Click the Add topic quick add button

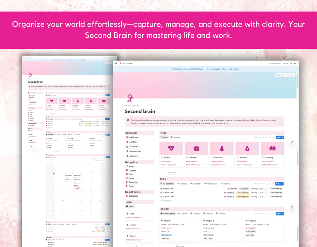click(x=132, y=156)
